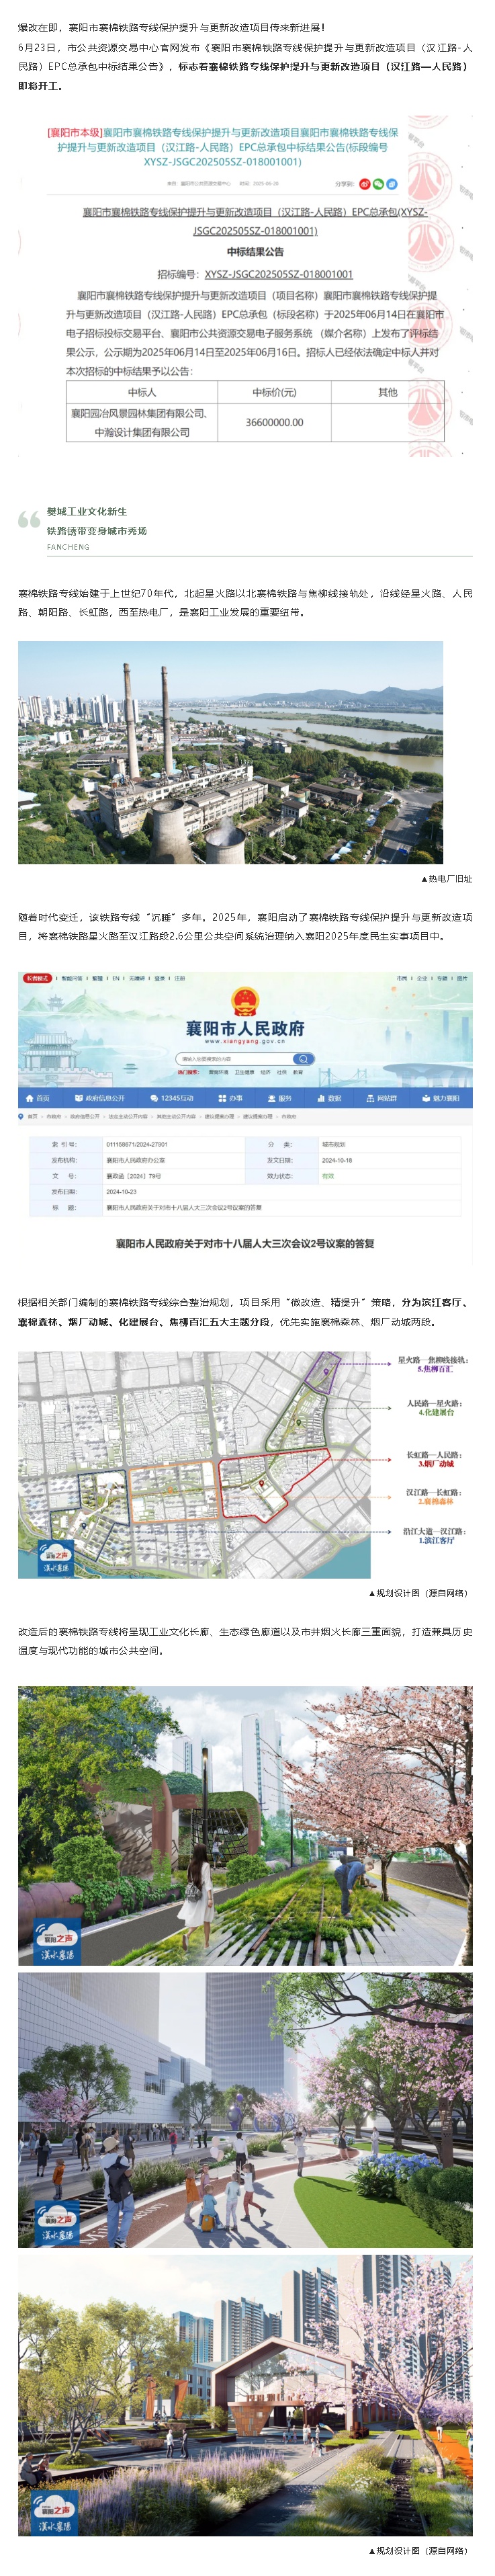Click the FANCHENG label under the quote
Viewport: 495px width, 2576px height.
click(68, 548)
